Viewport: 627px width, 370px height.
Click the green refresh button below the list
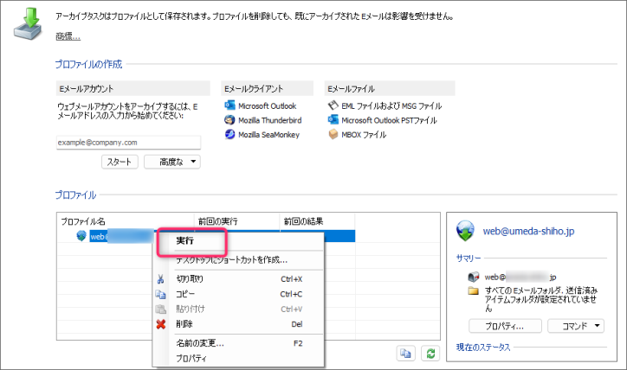point(430,354)
